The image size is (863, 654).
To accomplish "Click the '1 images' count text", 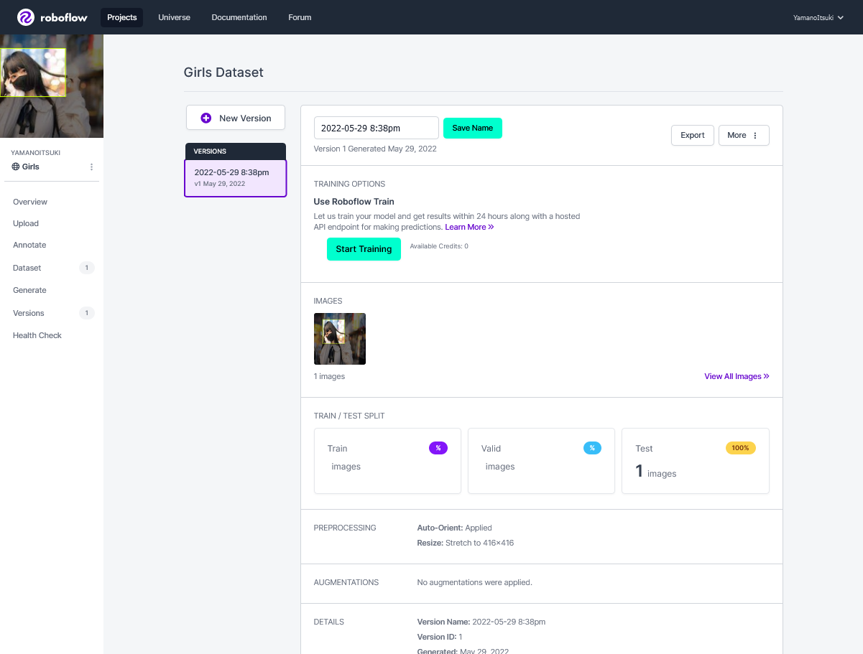I will (329, 376).
